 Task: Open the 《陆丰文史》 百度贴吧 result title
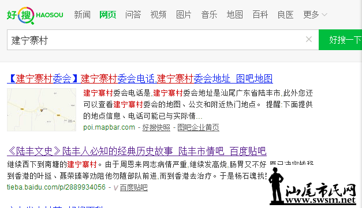click(137, 152)
